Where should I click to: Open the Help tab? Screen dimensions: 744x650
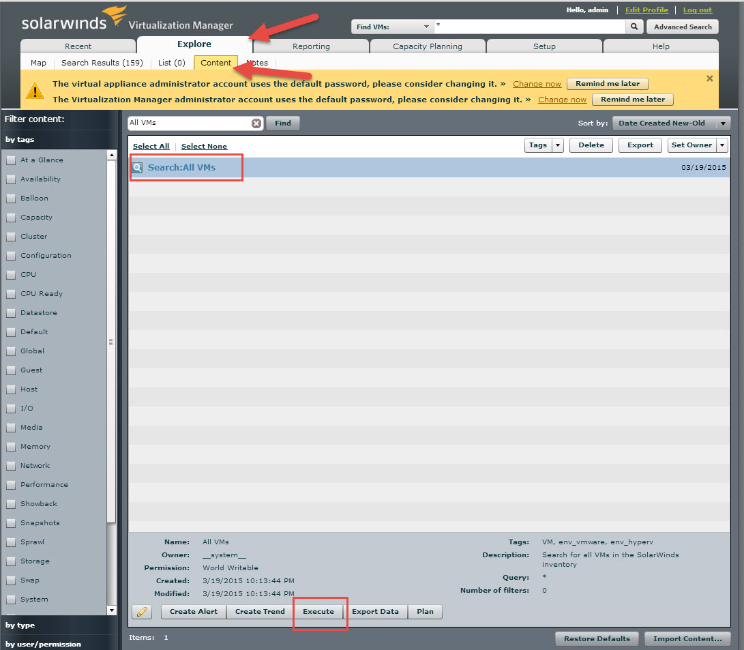[x=661, y=46]
